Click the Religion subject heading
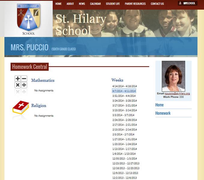 39,106
